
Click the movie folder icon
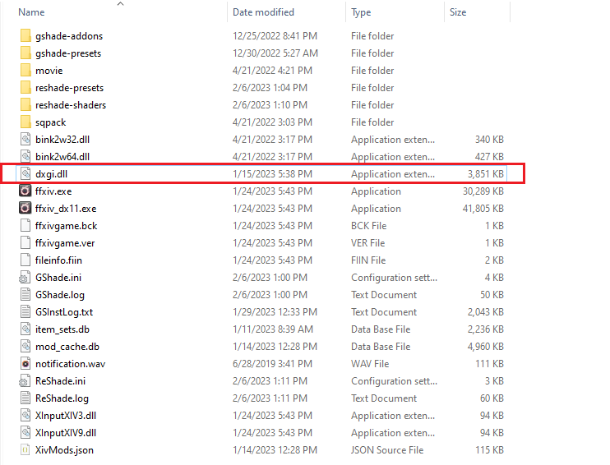tap(25, 71)
